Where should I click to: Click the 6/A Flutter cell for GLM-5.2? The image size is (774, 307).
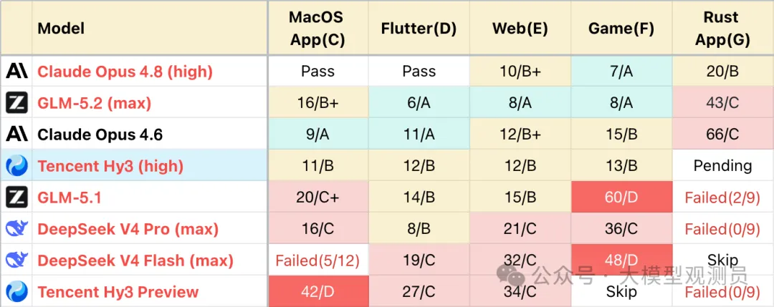tap(419, 103)
